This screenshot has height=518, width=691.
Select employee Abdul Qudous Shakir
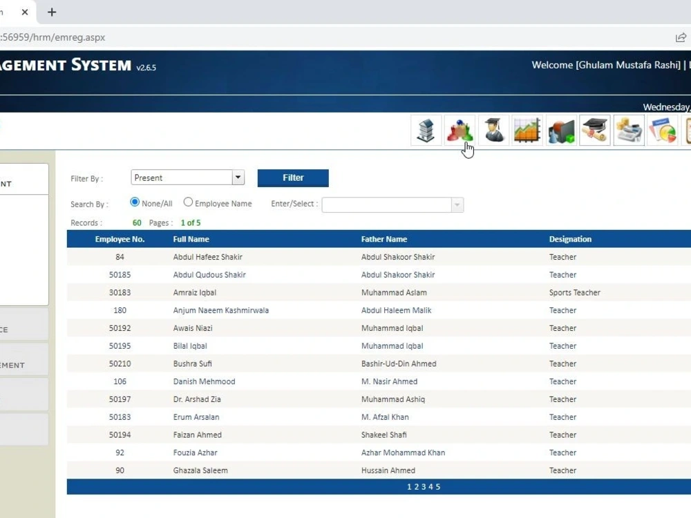pos(209,275)
